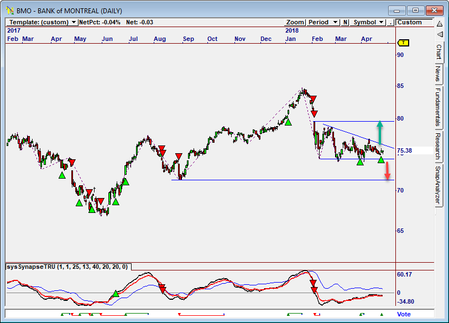The height and width of the screenshot is (323, 449).
Task: Open the Fundamentals side tab
Action: point(438,107)
